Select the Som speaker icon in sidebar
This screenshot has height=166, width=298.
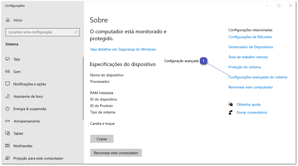coord(8,71)
